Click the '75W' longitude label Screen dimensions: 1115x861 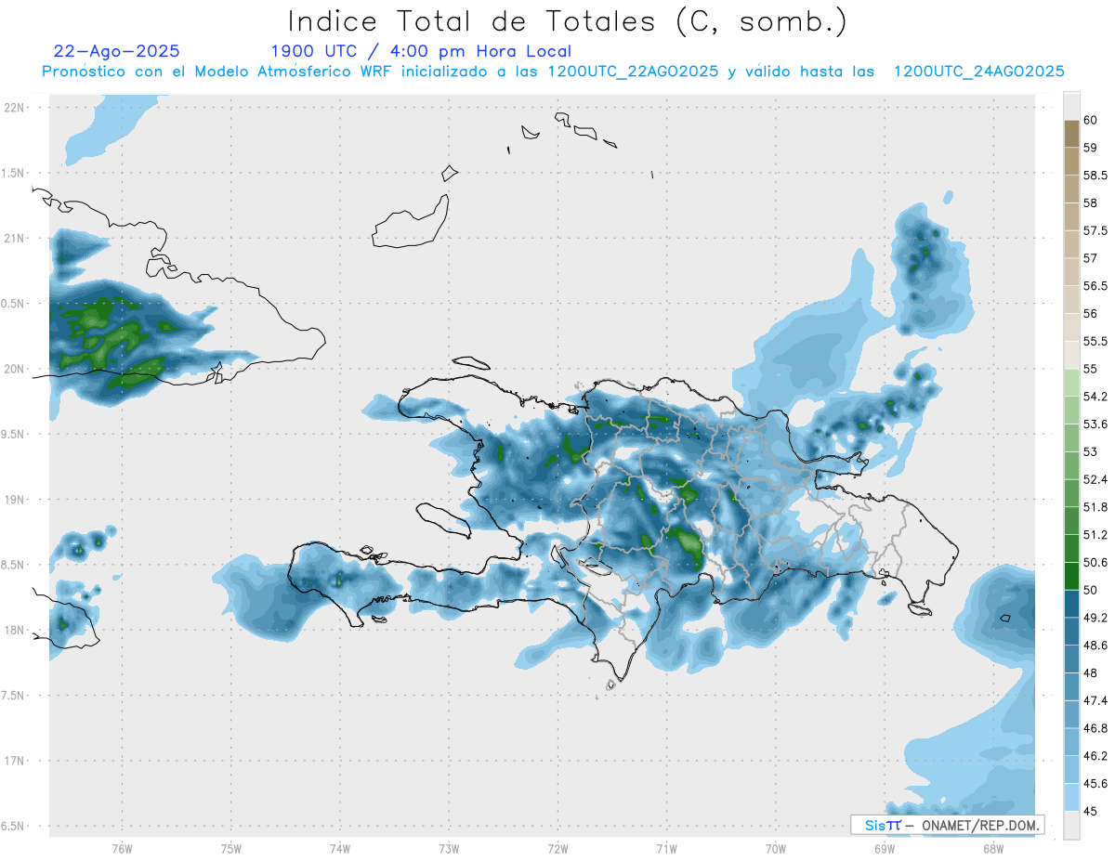tap(231, 849)
